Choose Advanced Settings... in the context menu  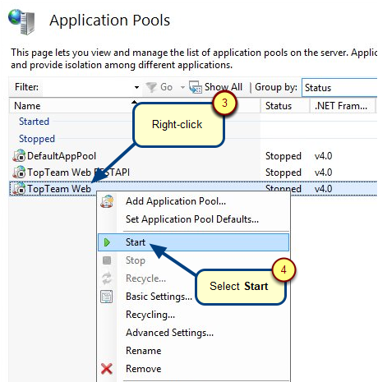(169, 333)
